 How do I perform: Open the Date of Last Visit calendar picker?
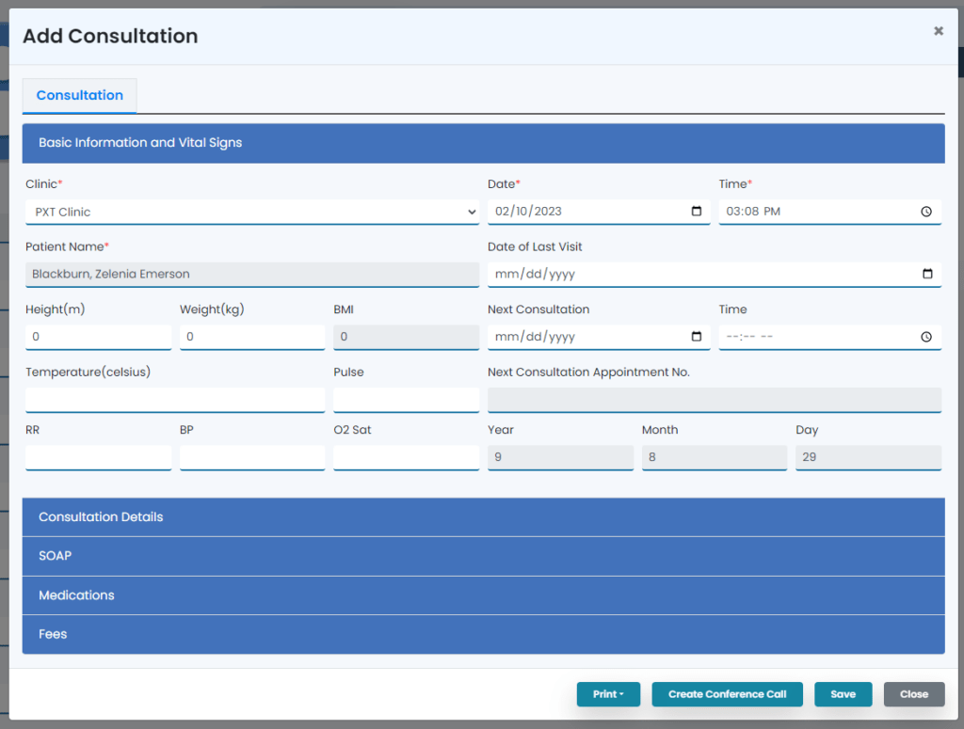[929, 273]
